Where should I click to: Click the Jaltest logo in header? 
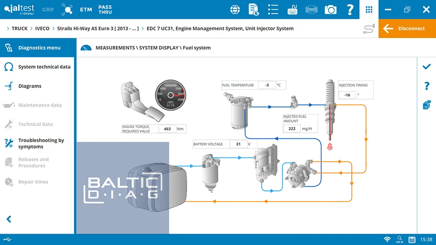[19, 9]
